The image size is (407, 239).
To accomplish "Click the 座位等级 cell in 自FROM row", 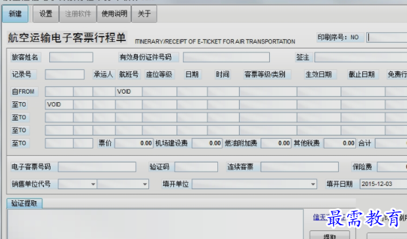I will click(x=160, y=92).
